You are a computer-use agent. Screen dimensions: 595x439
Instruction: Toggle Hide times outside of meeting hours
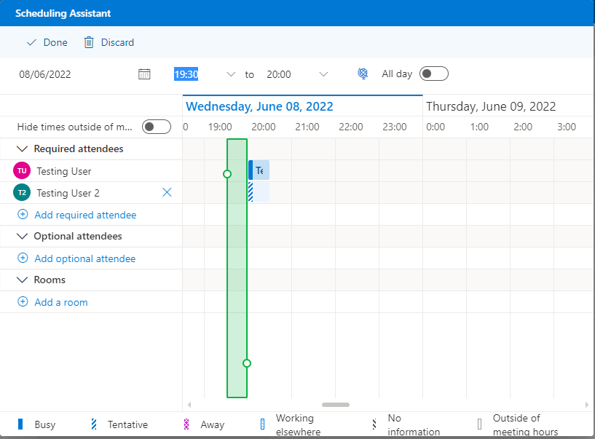tap(156, 127)
